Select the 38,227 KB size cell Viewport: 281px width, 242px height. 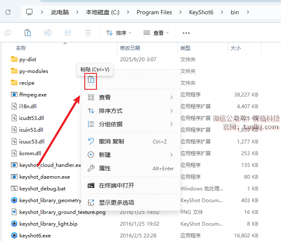[x=246, y=94]
